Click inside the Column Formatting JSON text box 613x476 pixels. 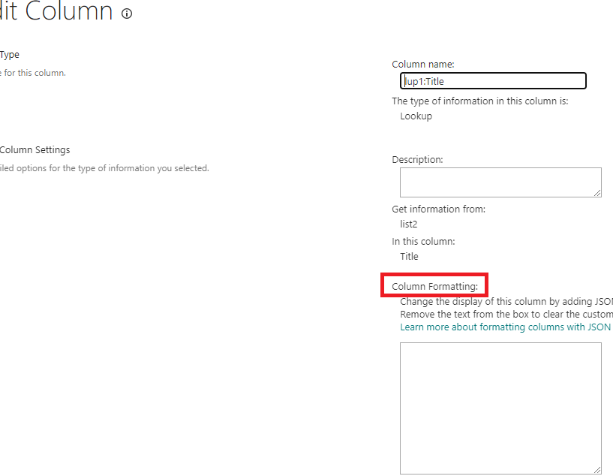(500, 408)
